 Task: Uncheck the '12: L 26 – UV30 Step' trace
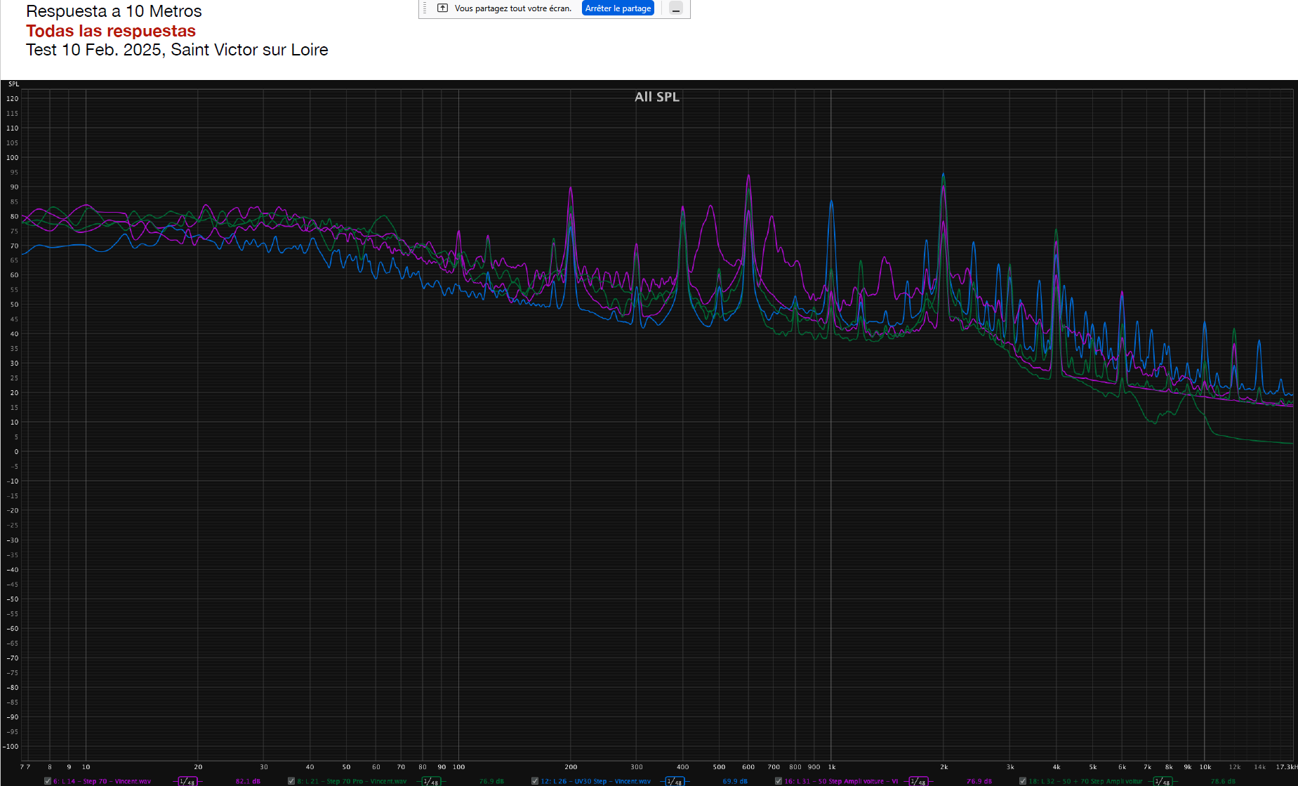tap(535, 781)
